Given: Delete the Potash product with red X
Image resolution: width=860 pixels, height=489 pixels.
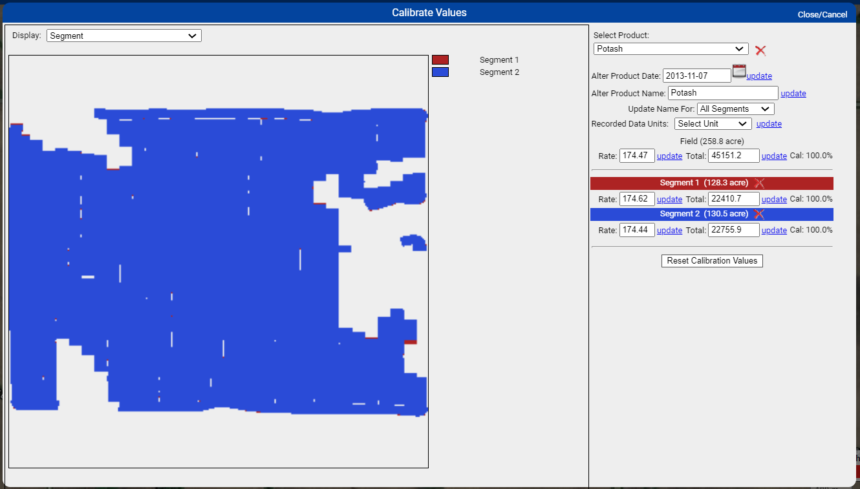Looking at the screenshot, I should pyautogui.click(x=760, y=50).
